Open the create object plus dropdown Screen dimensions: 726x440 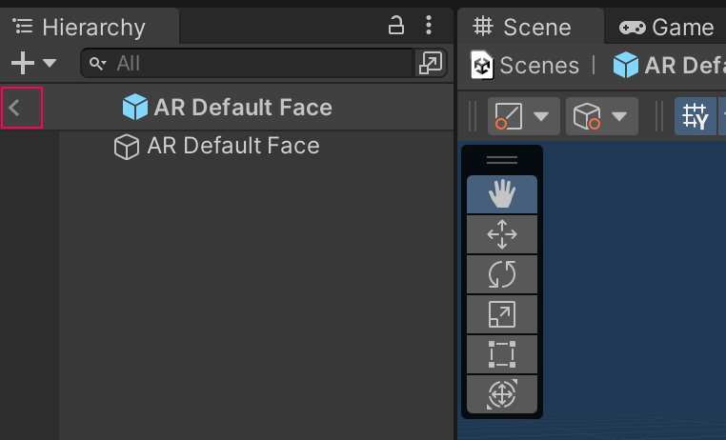point(32,64)
